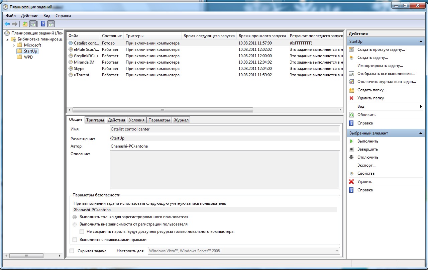Viewport: 428px width, 270px height.
Task: Click right arrow of task list scrollbar
Action: tap(341, 110)
